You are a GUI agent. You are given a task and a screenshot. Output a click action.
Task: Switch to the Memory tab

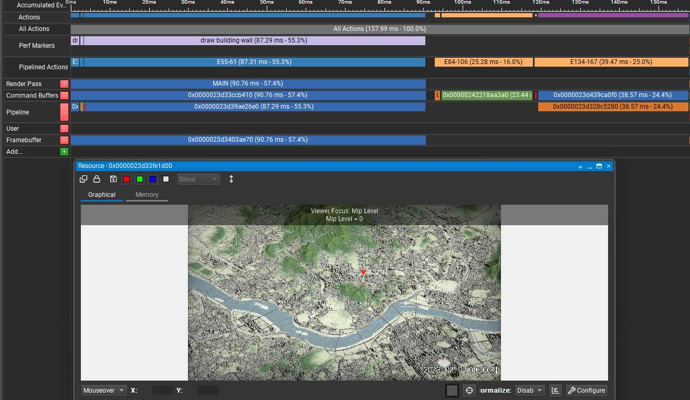[x=147, y=195]
